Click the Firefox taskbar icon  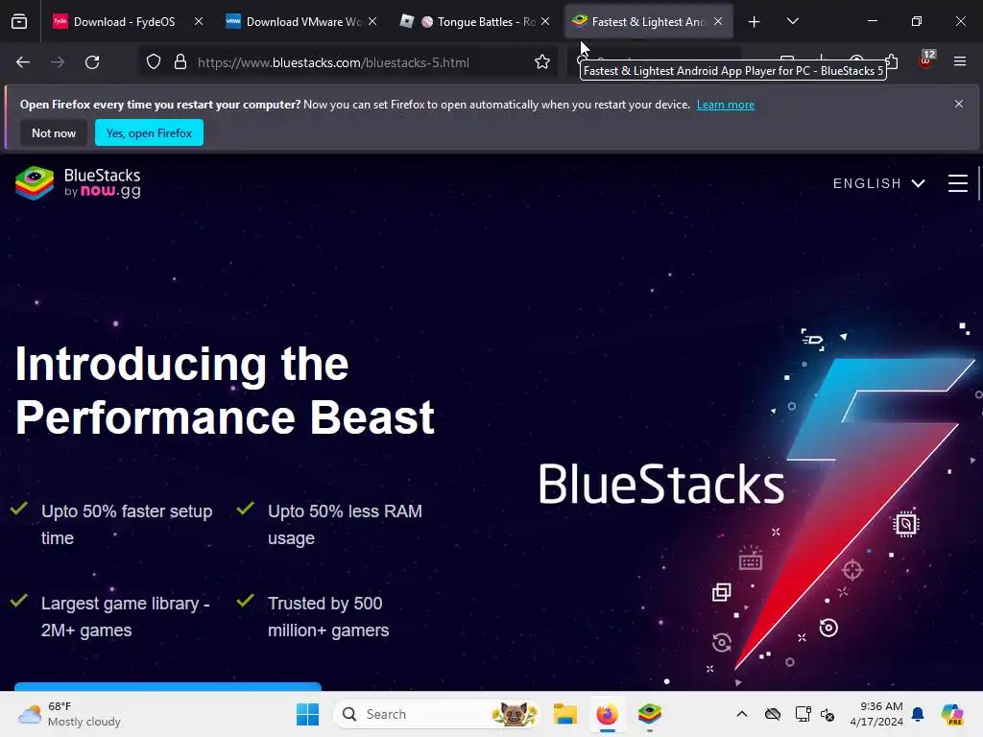607,714
